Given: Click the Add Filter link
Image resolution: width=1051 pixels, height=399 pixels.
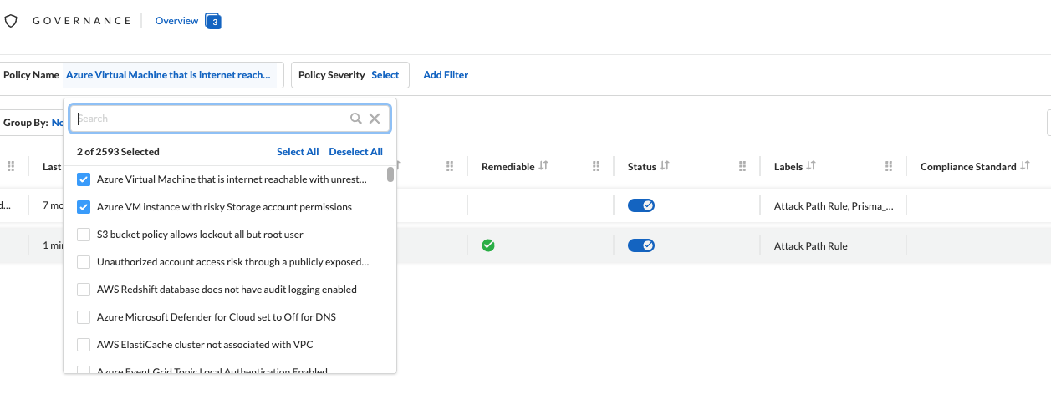Looking at the screenshot, I should tap(446, 75).
